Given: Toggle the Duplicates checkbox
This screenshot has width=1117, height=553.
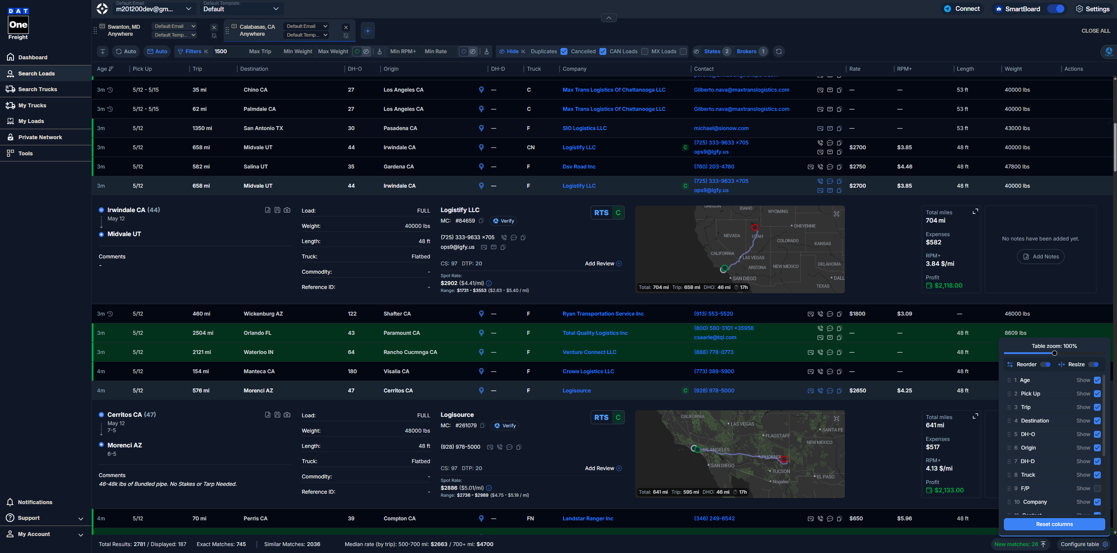Looking at the screenshot, I should pos(564,52).
